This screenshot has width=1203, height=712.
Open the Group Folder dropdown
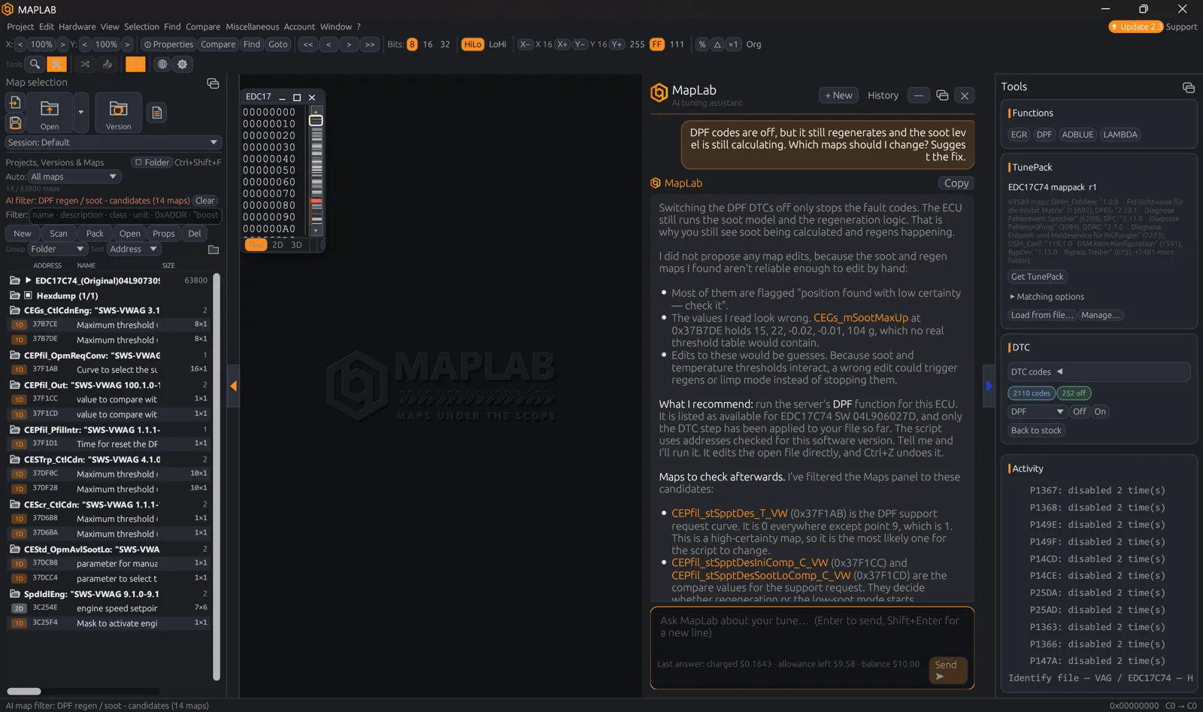click(57, 249)
